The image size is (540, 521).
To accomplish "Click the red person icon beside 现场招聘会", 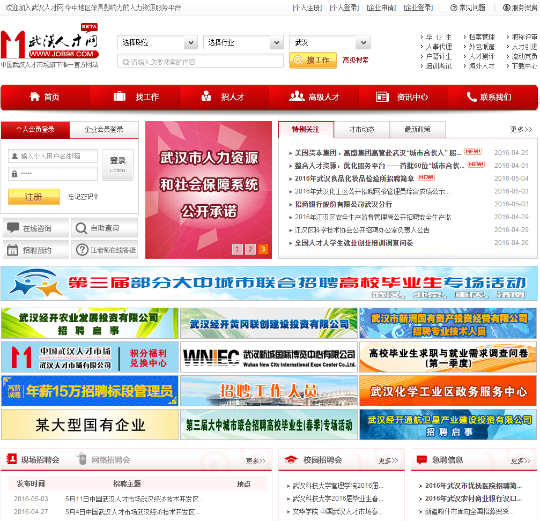I will pos(11,459).
